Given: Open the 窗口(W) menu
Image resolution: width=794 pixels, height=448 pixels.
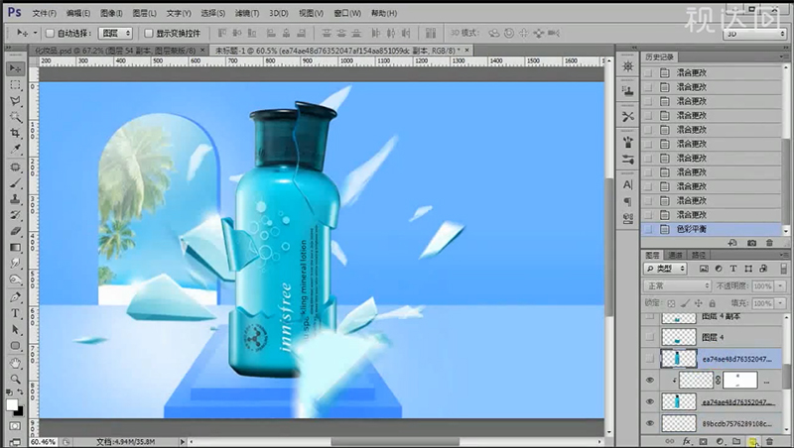Looking at the screenshot, I should [x=347, y=13].
